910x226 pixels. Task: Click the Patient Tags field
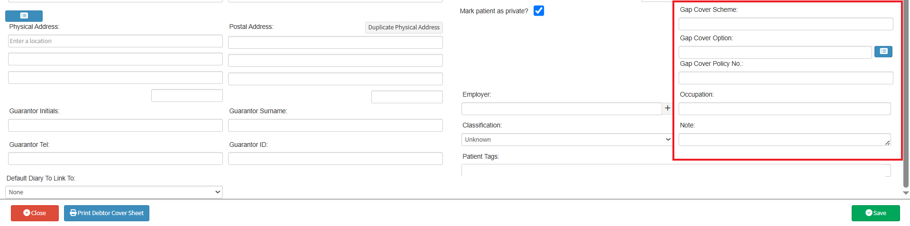(676, 170)
